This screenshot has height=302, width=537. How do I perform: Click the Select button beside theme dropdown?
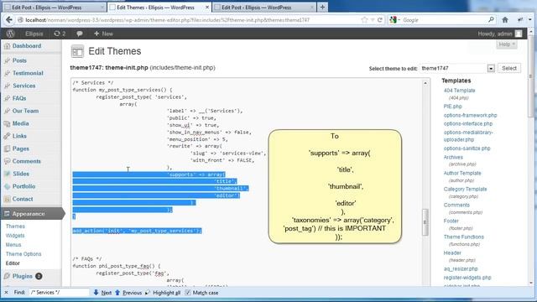509,68
